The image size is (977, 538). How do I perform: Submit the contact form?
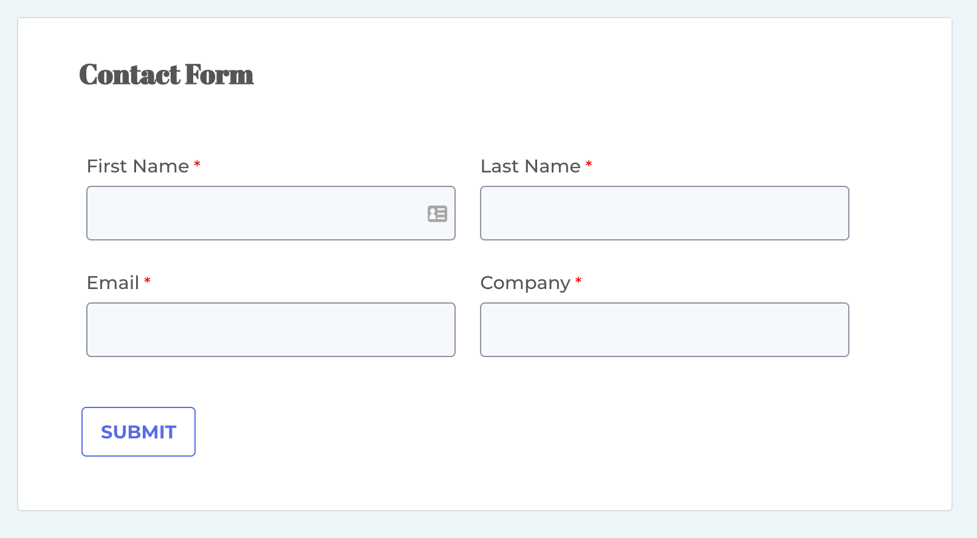point(139,432)
